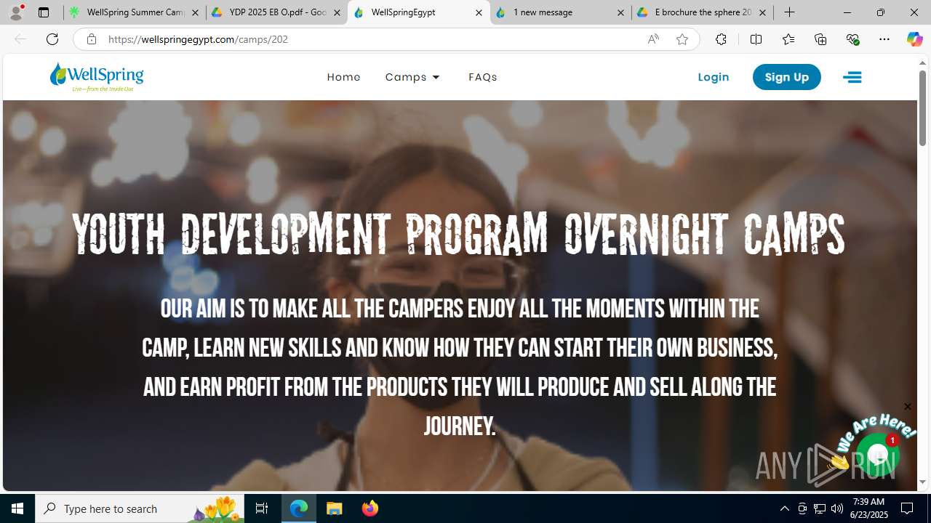The width and height of the screenshot is (931, 523).
Task: Open the Extensions icon
Action: point(721,39)
